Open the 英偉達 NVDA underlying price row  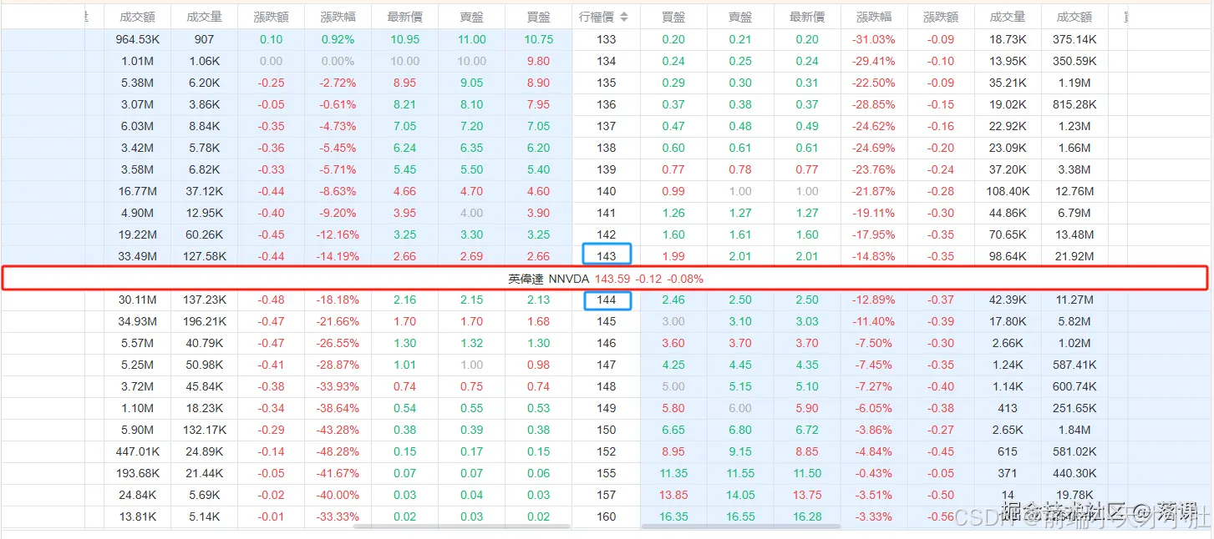pos(605,279)
